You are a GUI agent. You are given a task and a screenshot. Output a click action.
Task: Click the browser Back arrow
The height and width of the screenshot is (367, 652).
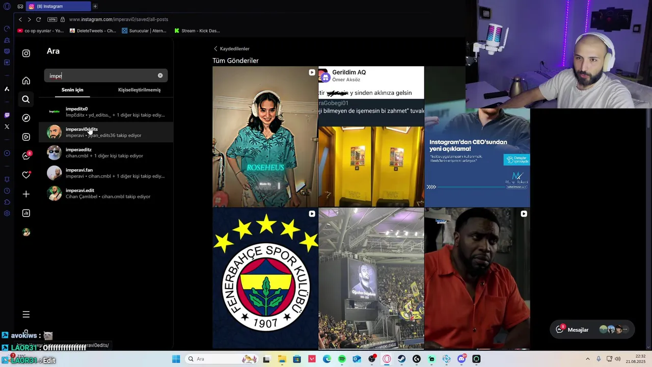[20, 19]
